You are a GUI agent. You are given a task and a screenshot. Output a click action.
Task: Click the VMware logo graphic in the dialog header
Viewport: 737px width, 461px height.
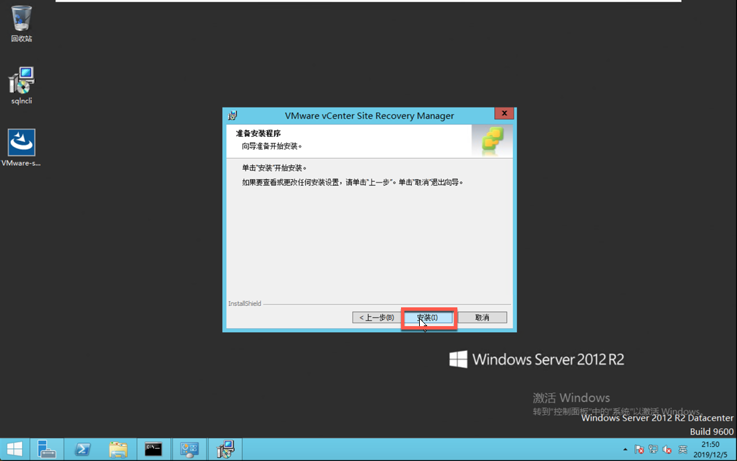click(x=492, y=141)
